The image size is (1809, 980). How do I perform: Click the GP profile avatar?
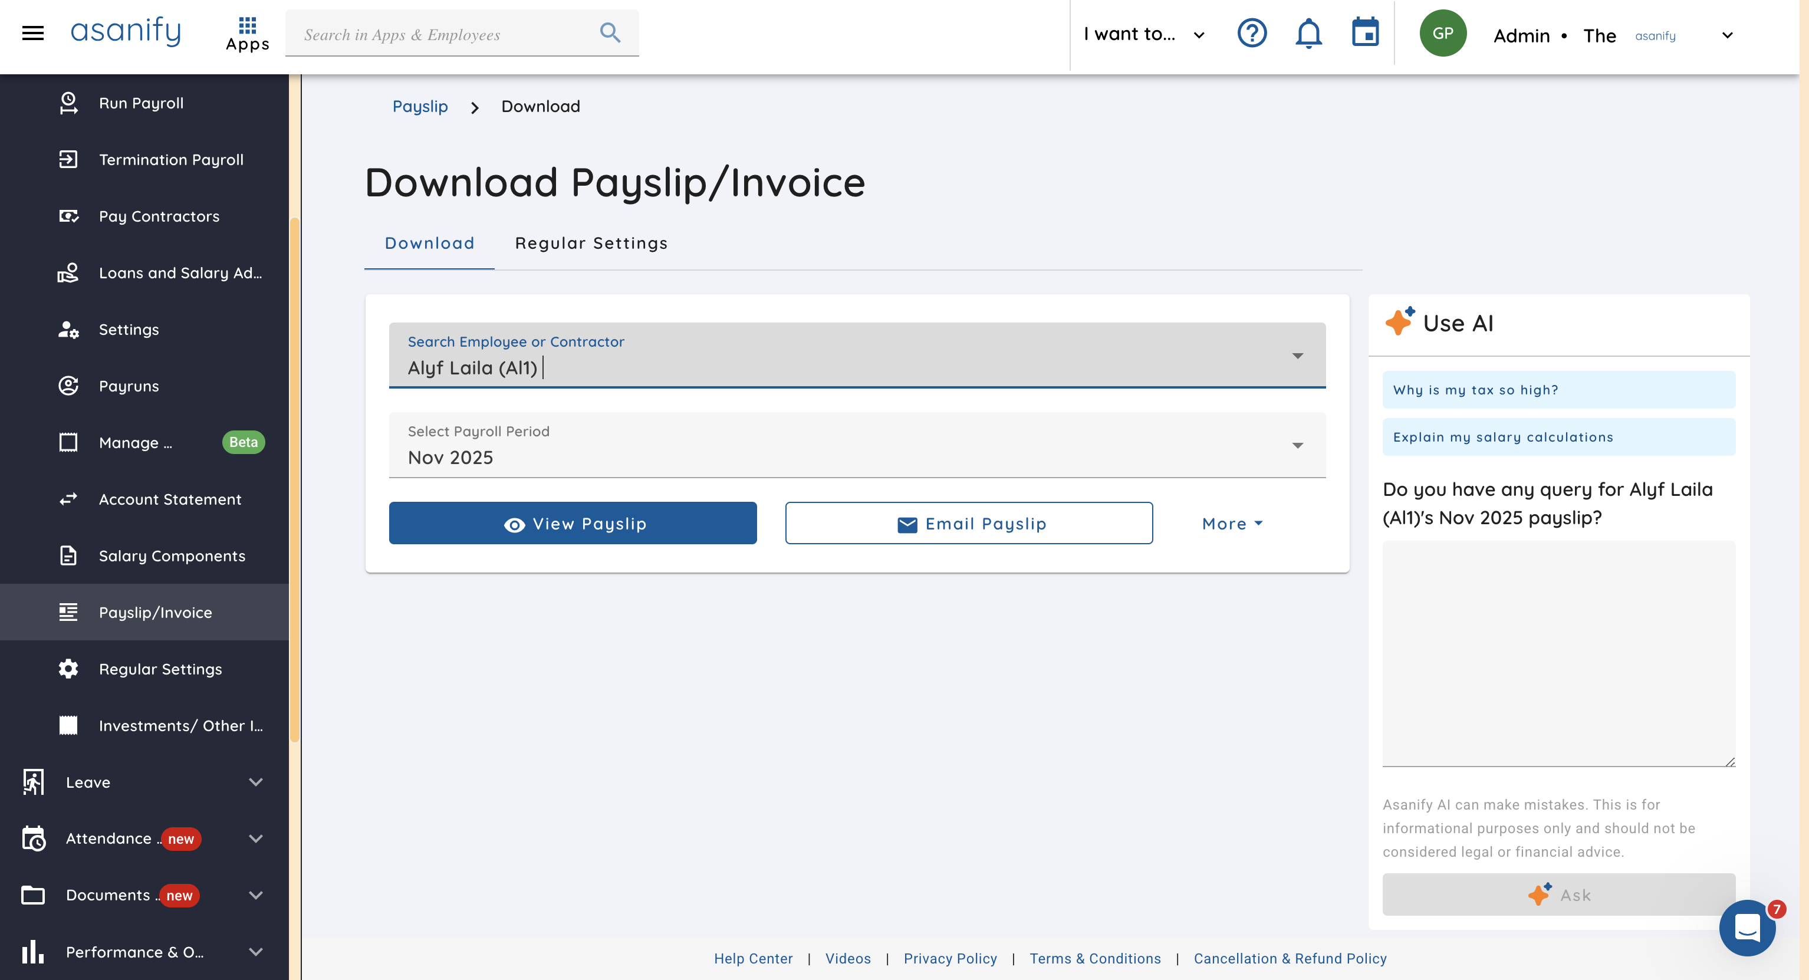click(x=1442, y=33)
